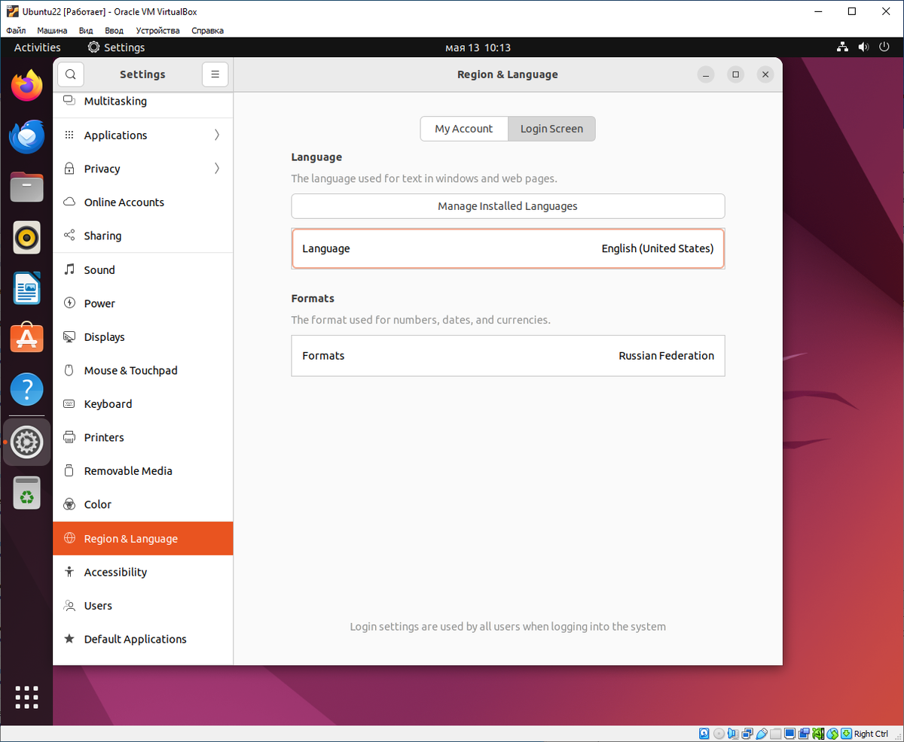Launch Rhythmbox speaker icon in dock
Screen dimensions: 904x742
[x=27, y=238]
